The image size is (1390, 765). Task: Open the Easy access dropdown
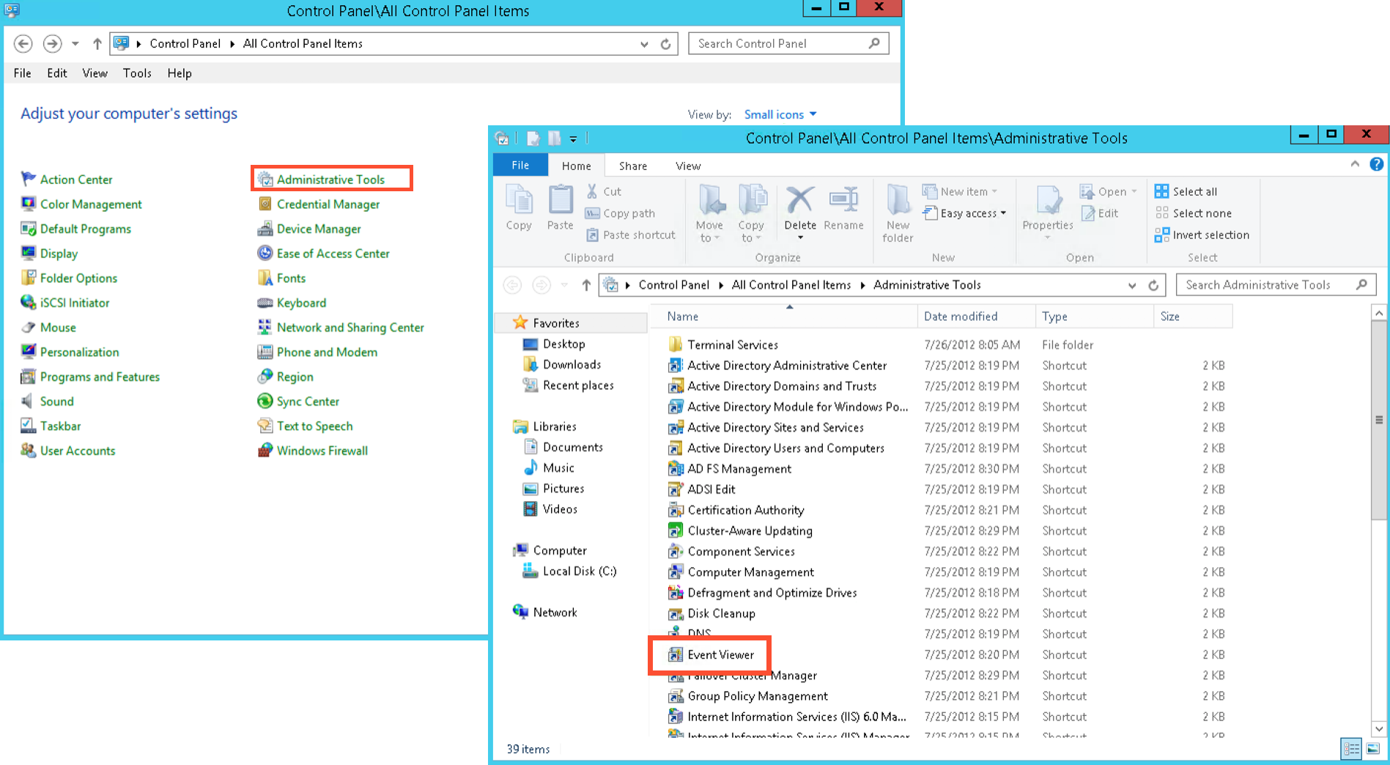964,213
